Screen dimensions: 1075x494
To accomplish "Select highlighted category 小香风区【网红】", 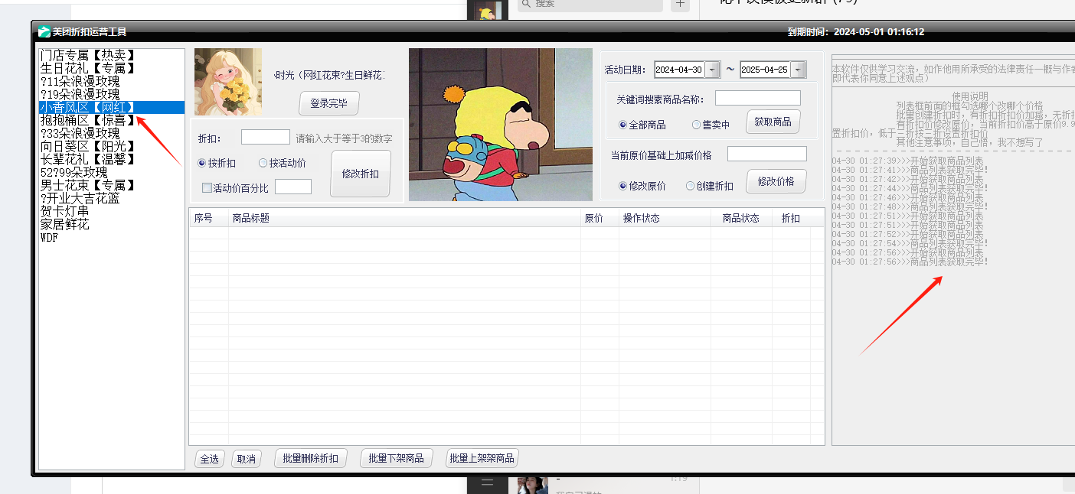I will pos(112,107).
